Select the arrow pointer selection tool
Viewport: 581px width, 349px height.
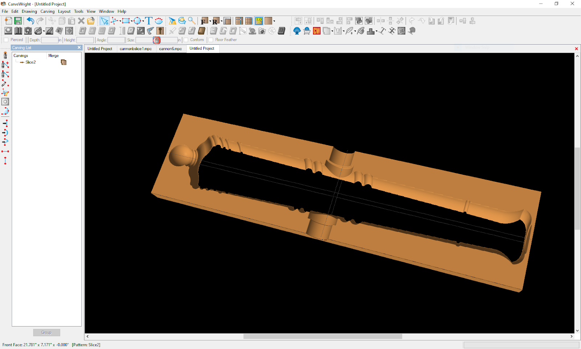pos(104,21)
